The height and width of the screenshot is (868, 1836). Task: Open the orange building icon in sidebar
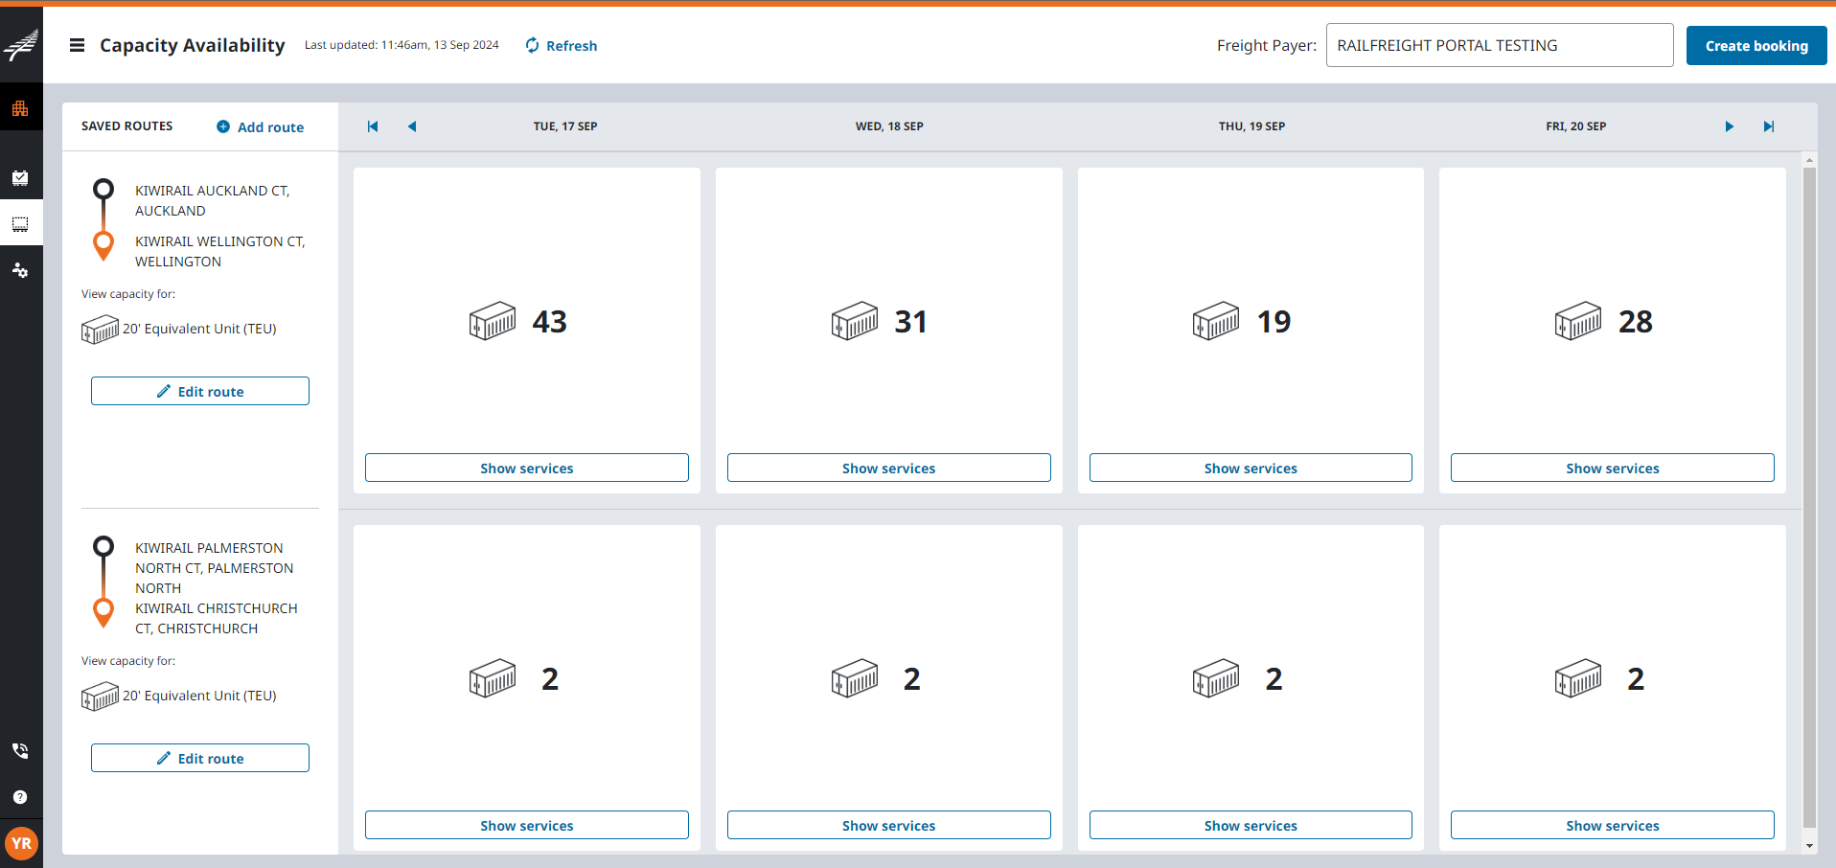point(20,108)
